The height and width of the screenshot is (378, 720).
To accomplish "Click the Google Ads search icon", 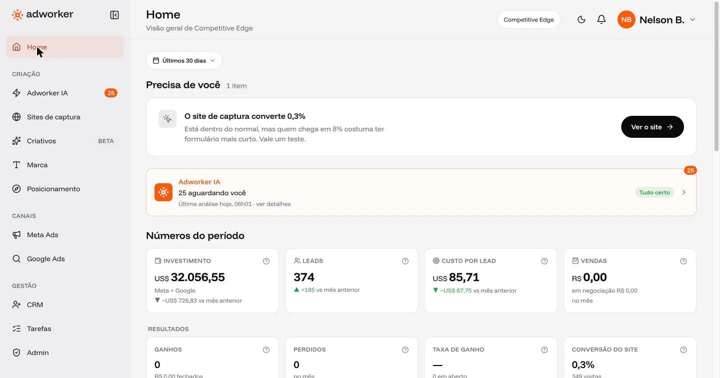I will point(16,259).
